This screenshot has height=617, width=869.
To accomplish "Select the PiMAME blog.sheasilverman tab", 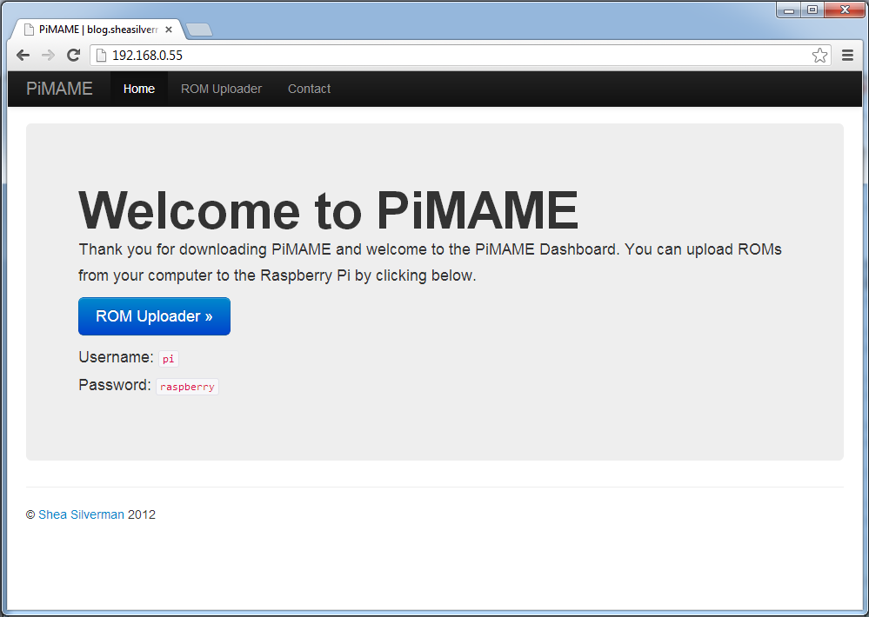I will [96, 29].
